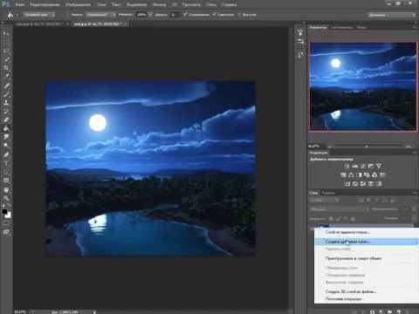The height and width of the screenshot is (314, 419).
Task: Click the Navigator preview thumbnail
Action: [x=363, y=86]
